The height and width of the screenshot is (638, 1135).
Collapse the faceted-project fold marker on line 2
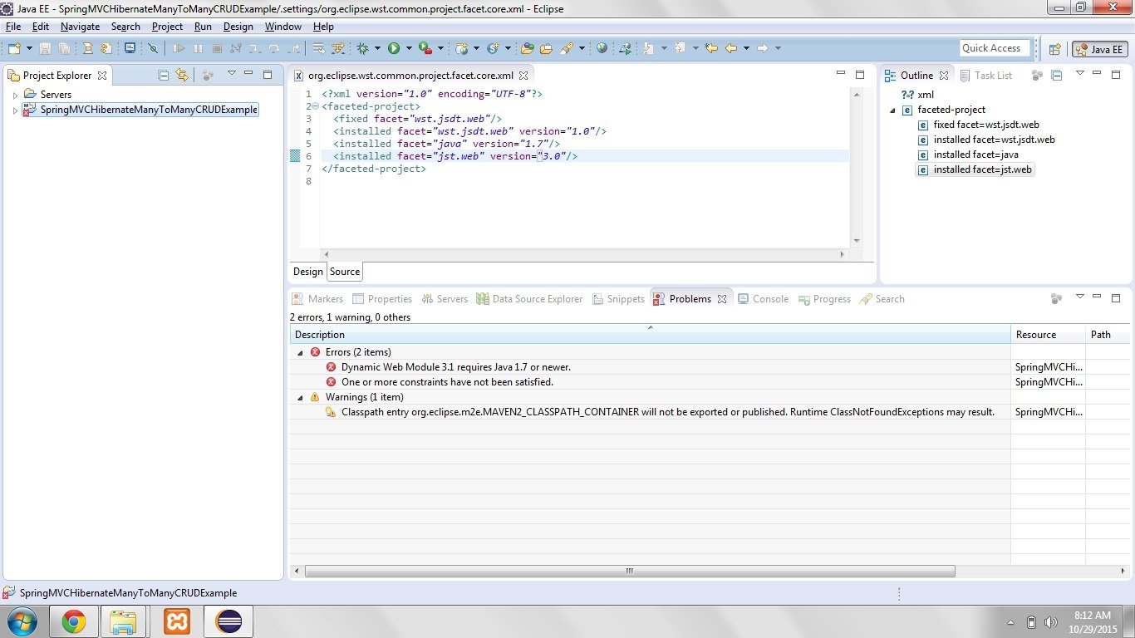coord(315,106)
